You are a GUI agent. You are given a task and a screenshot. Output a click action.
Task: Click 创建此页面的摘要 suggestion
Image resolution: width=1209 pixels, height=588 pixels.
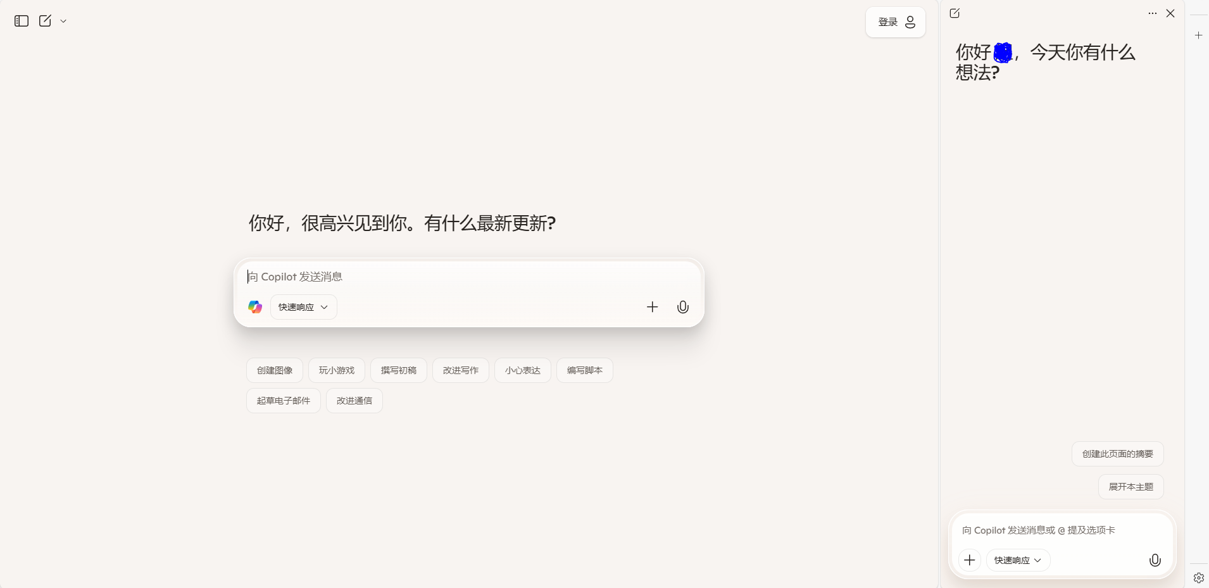tap(1117, 454)
